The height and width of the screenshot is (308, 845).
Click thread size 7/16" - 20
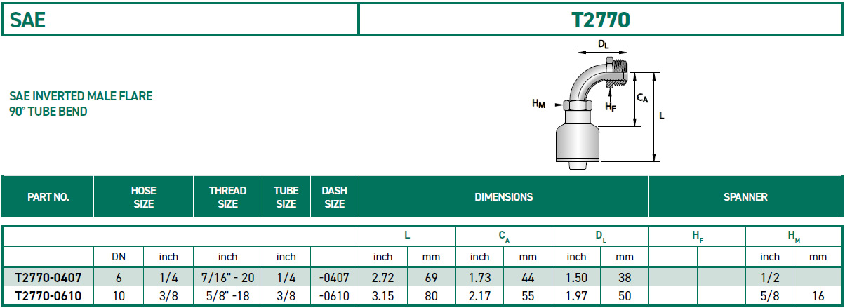click(x=227, y=278)
